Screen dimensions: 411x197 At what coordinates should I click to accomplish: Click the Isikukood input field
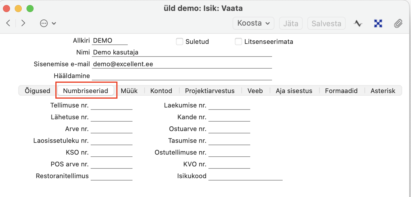coord(245,176)
